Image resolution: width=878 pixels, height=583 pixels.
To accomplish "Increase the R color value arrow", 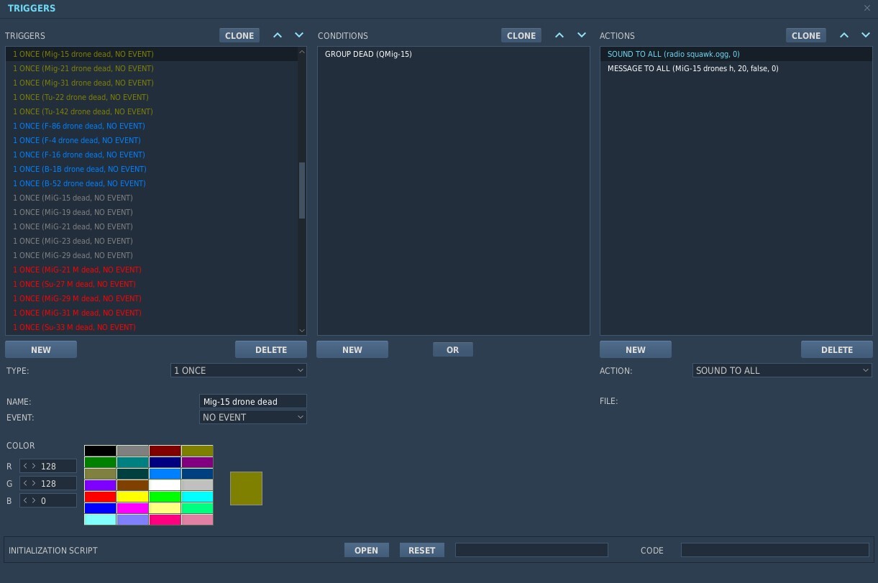I will click(33, 466).
